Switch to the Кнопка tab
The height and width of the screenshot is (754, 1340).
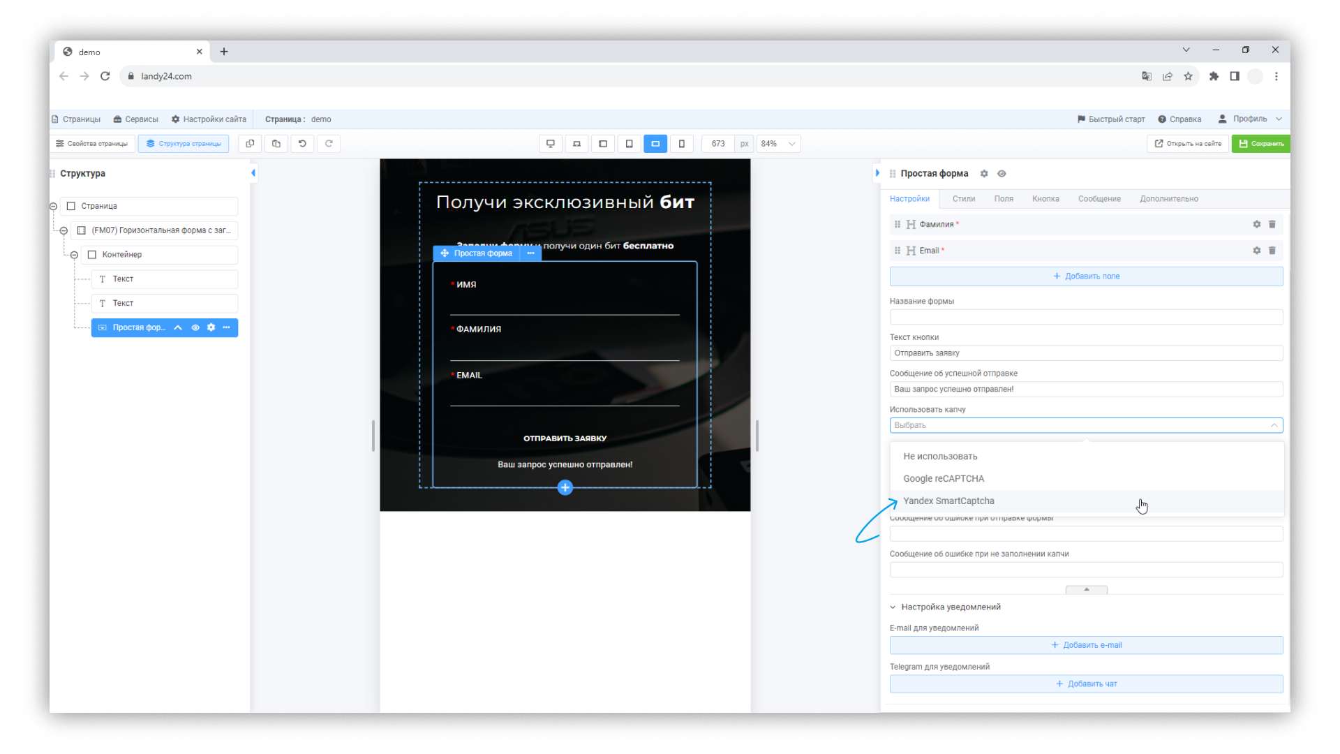(1045, 199)
